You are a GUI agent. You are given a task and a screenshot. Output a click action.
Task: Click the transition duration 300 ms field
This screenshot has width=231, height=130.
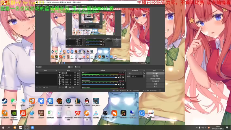(x=137, y=76)
